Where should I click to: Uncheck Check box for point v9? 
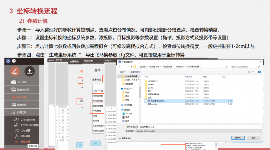click(x=63, y=137)
